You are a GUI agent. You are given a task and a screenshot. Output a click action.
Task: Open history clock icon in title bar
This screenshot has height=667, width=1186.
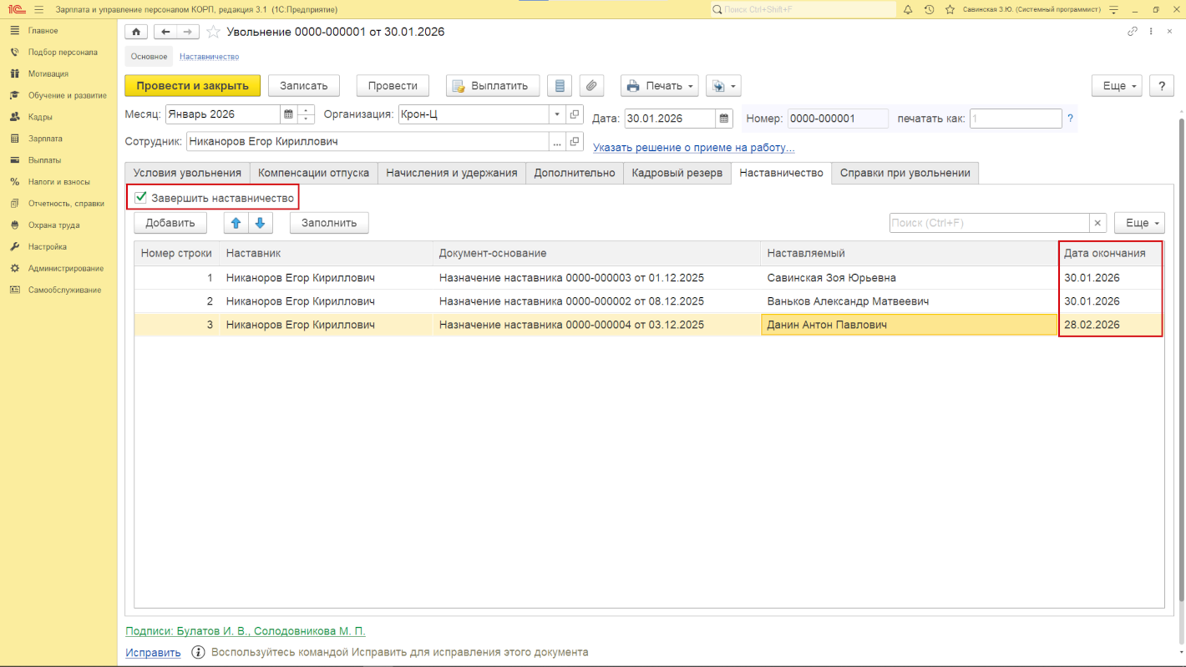[929, 9]
